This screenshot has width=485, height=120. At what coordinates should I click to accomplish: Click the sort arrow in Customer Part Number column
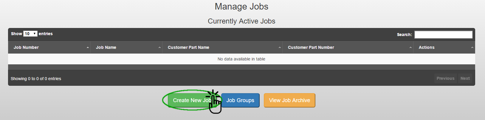coord(410,48)
